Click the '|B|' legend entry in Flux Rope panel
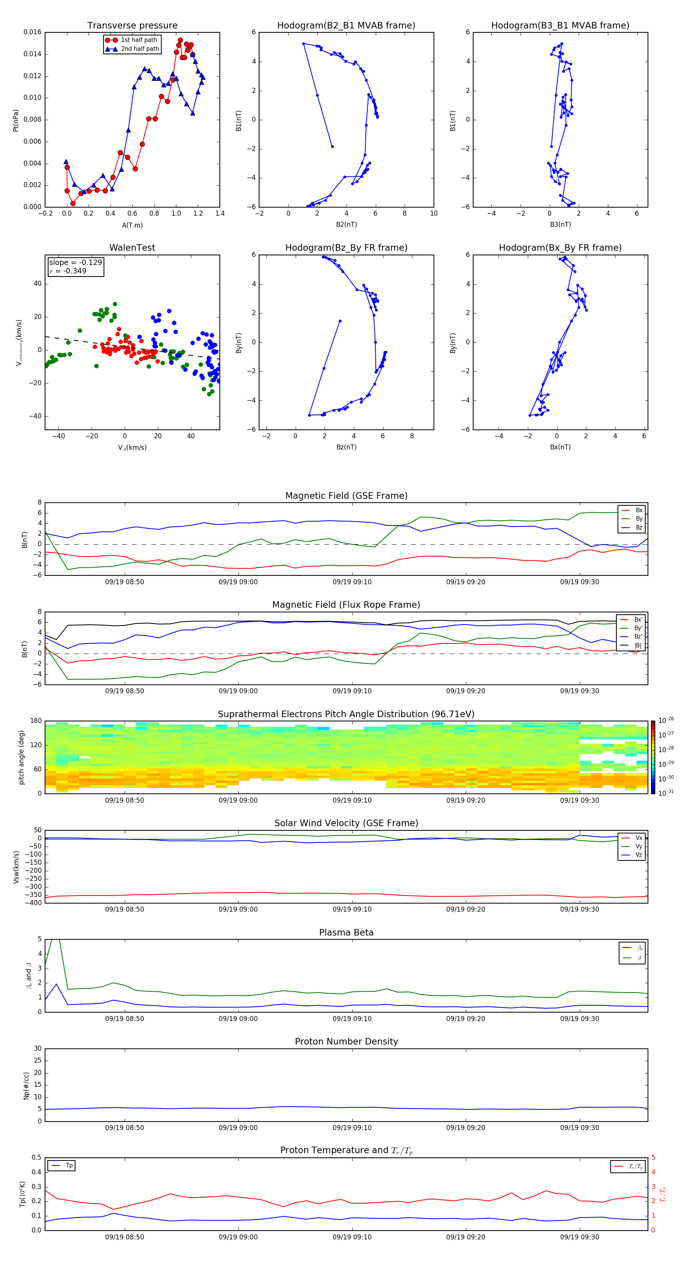Image resolution: width=693 pixels, height=1271 pixels. [632, 646]
